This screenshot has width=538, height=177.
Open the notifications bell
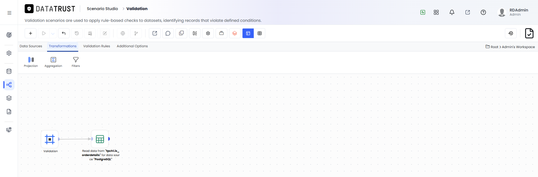click(452, 12)
